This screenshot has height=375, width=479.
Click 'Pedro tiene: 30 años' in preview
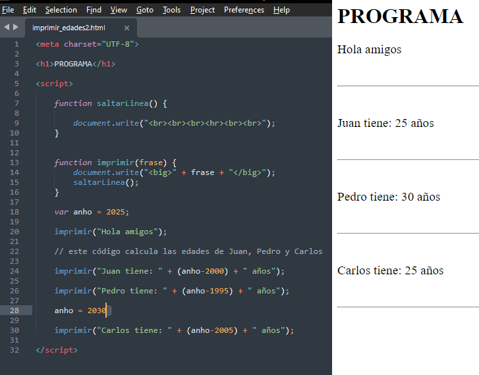(389, 197)
